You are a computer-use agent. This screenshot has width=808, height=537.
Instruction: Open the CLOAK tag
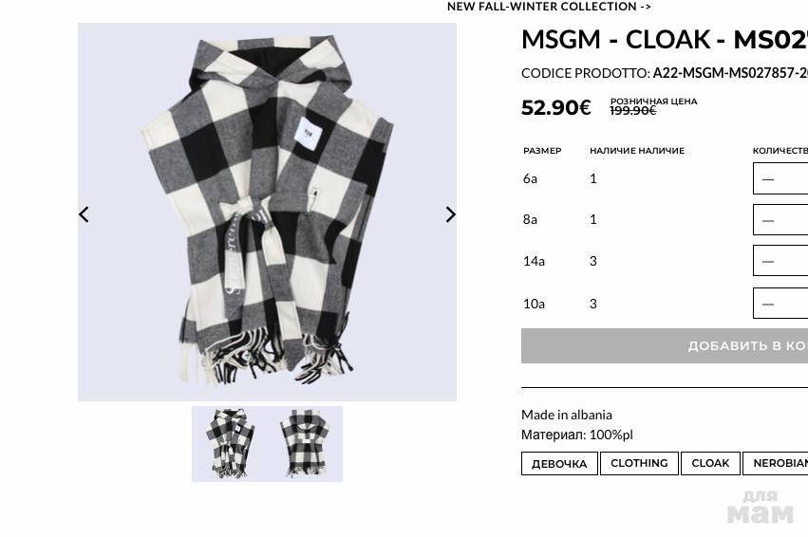coord(710,463)
